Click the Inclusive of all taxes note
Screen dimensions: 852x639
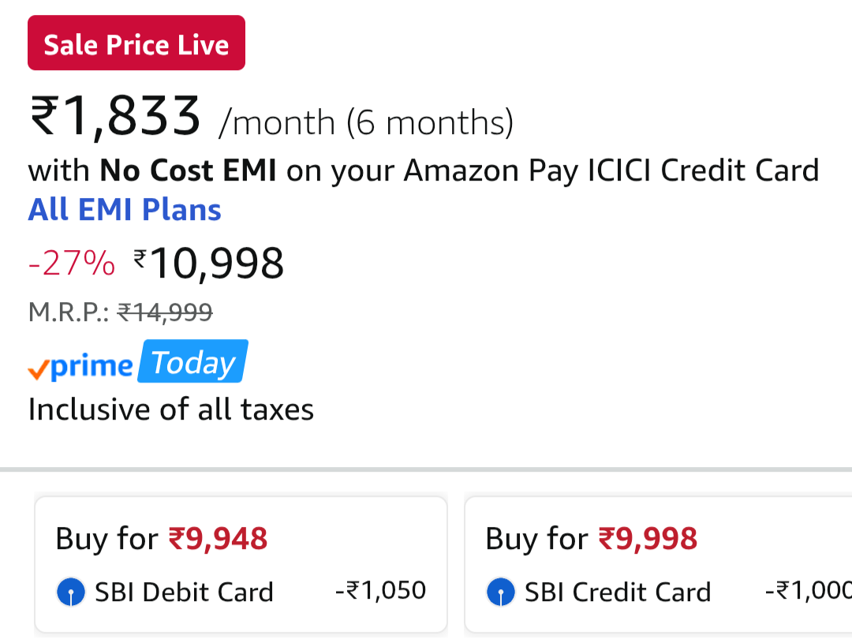[x=171, y=409]
